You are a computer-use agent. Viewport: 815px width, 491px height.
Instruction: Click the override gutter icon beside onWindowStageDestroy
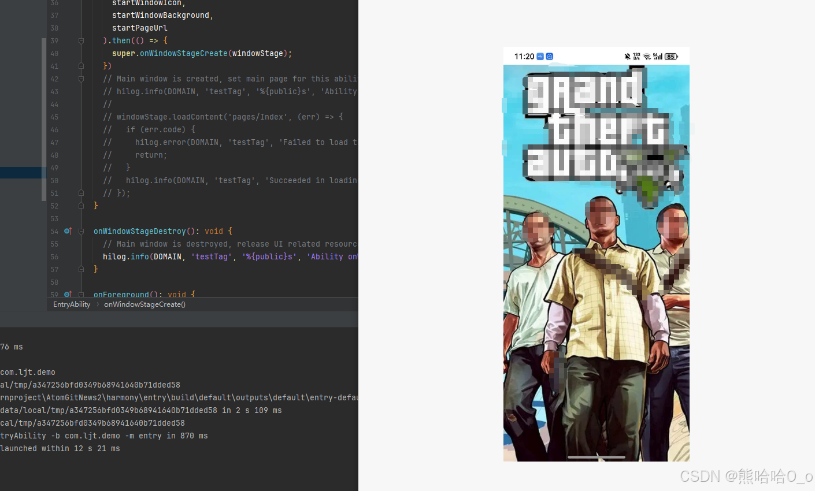point(68,231)
